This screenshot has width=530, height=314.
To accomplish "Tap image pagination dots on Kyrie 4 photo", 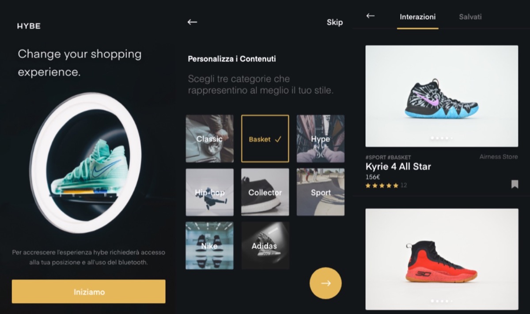I will coord(442,138).
